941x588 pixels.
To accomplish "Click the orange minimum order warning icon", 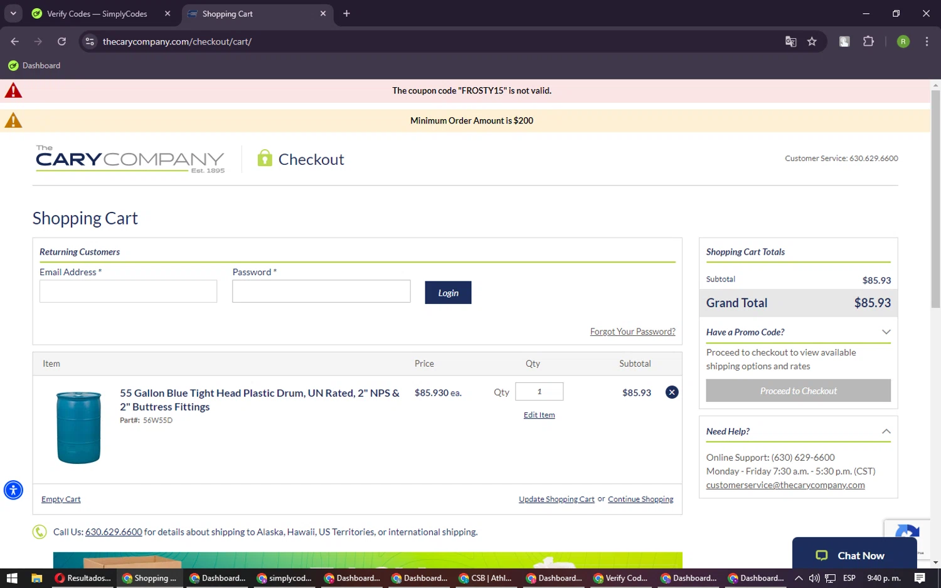I will point(13,120).
